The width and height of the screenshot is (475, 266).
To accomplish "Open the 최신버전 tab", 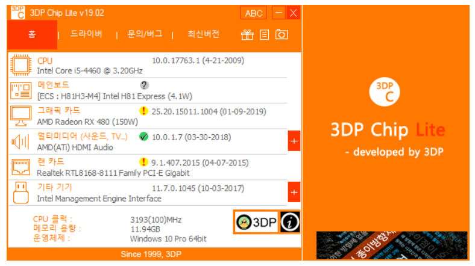I will (203, 34).
